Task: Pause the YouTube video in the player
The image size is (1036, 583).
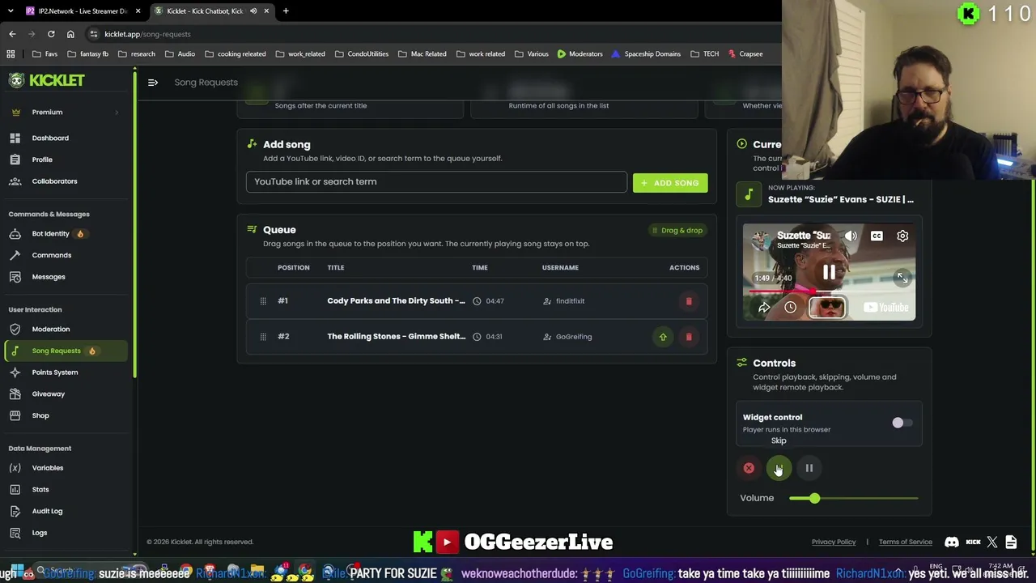Action: [x=829, y=273]
